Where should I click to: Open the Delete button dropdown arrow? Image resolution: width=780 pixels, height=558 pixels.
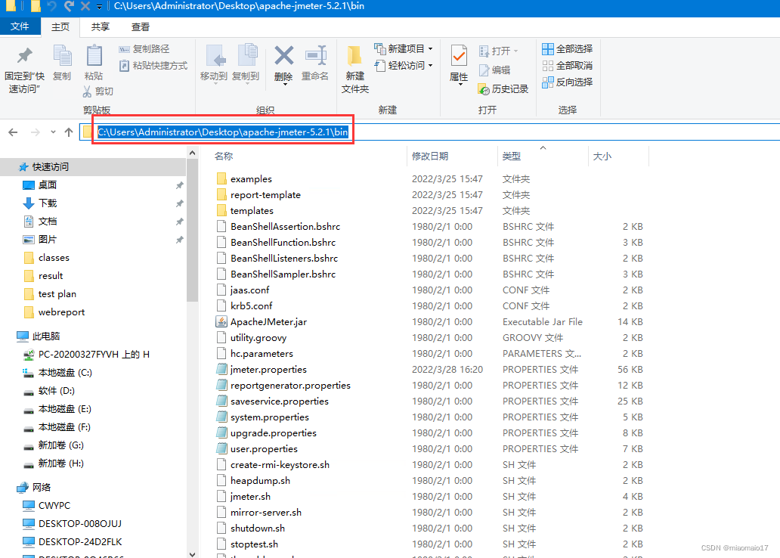point(284,84)
